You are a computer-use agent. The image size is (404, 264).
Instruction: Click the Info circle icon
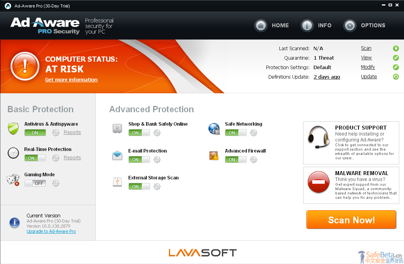(x=307, y=25)
